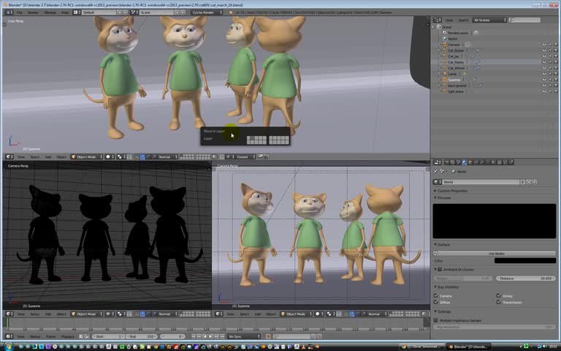Viewport: 561px width, 351px height.
Task: Click the Use Nodes button
Action: tap(496, 253)
